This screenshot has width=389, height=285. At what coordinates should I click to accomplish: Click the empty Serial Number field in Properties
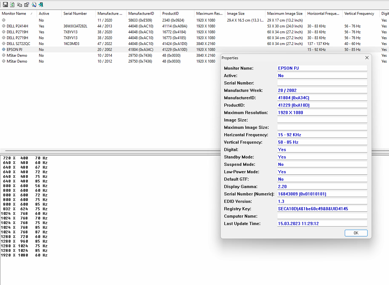(322, 83)
